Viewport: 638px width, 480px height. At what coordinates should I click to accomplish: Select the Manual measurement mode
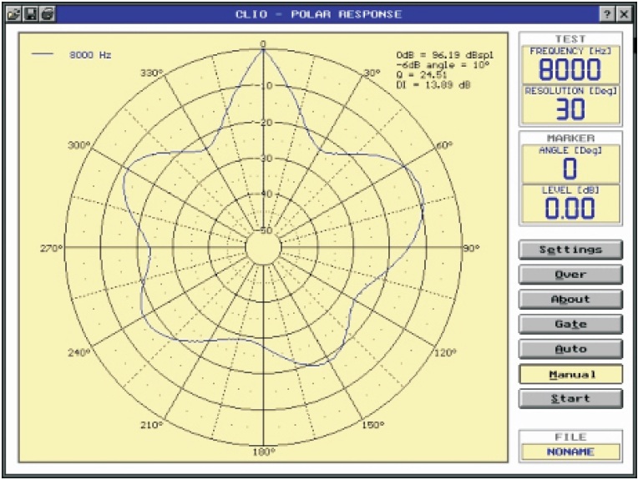click(570, 374)
